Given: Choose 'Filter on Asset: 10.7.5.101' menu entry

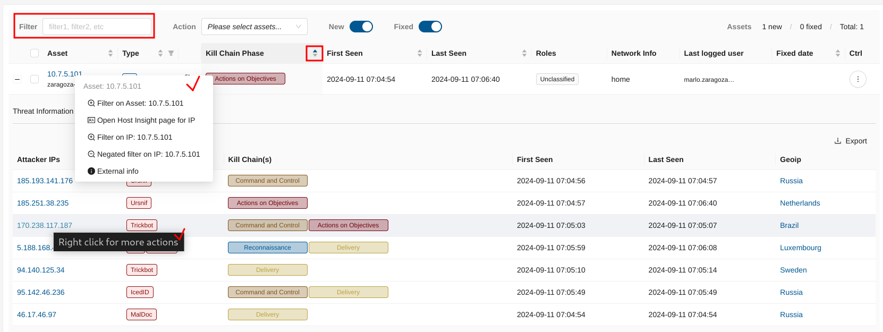Looking at the screenshot, I should [140, 103].
